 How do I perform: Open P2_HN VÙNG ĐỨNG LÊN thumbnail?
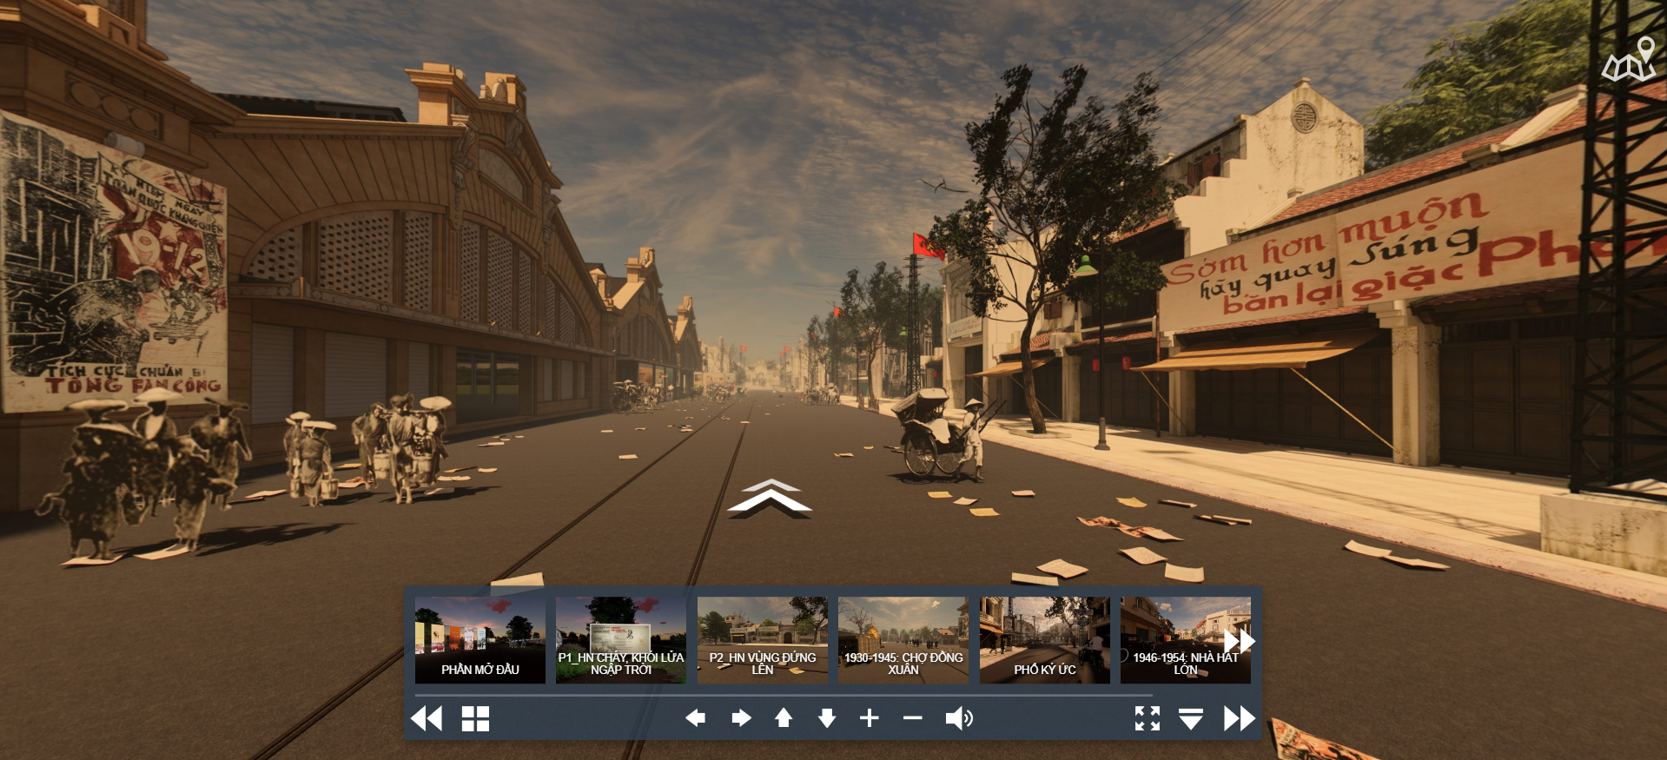[x=763, y=640]
